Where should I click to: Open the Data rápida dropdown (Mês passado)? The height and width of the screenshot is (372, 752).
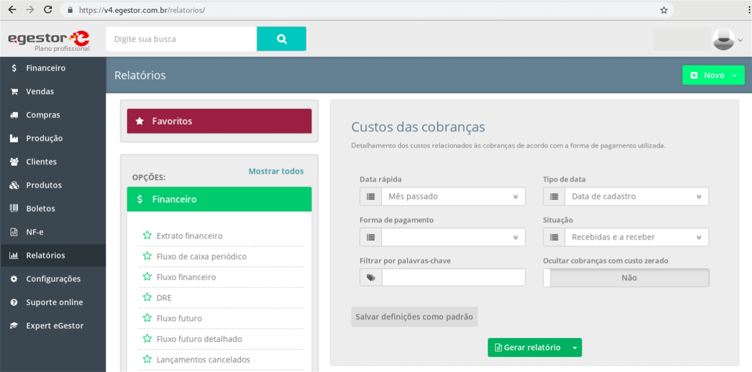coord(453,196)
